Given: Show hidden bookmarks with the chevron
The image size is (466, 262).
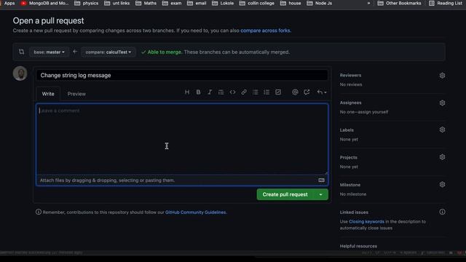Looking at the screenshot, I should pyautogui.click(x=369, y=3).
